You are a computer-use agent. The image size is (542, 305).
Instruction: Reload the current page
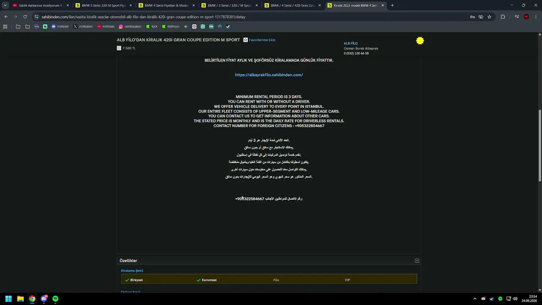click(x=25, y=17)
